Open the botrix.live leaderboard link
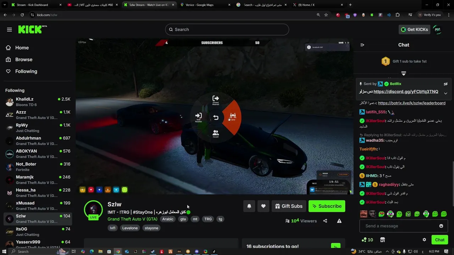The image size is (454, 255). tap(412, 103)
